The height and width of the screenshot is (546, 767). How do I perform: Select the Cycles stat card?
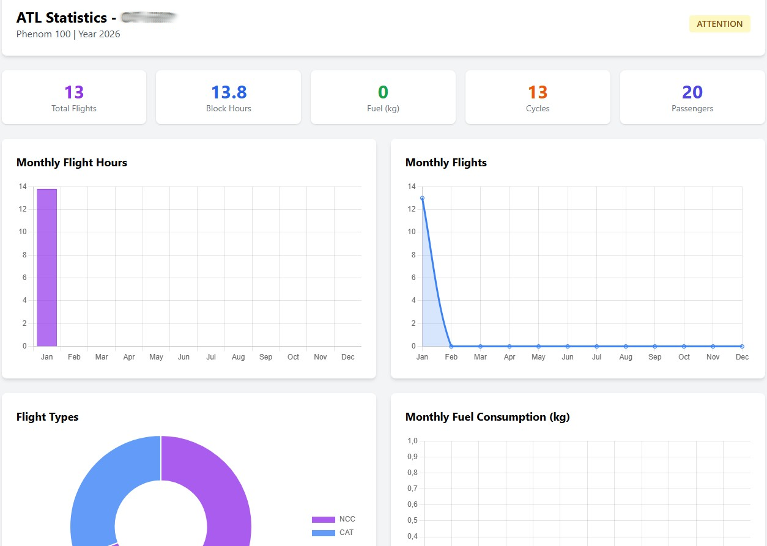pos(538,98)
